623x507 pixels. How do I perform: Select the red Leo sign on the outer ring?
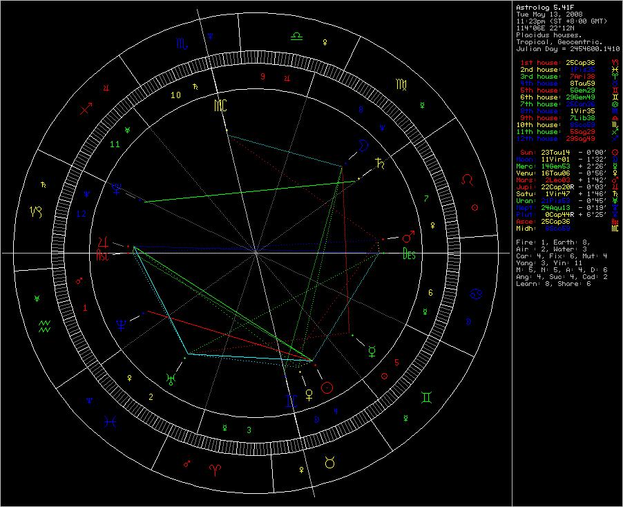coord(468,180)
